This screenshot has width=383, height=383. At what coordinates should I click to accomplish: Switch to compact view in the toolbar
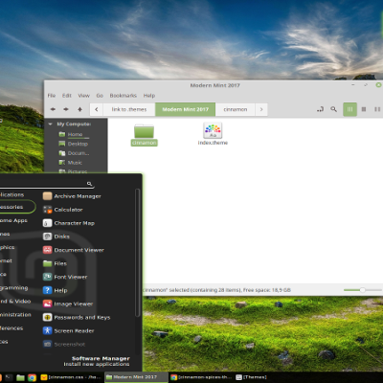pyautogui.click(x=377, y=109)
